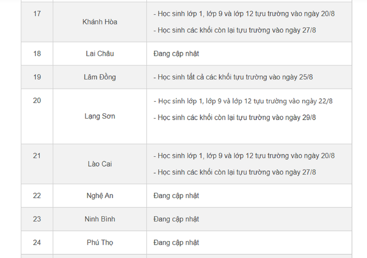Image resolution: width=367 pixels, height=258 pixels.
Task: Select the Phú Thọ province name
Action: [x=100, y=243]
